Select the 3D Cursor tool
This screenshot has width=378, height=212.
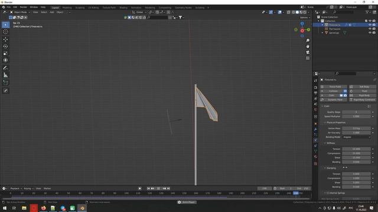pyautogui.click(x=5, y=32)
